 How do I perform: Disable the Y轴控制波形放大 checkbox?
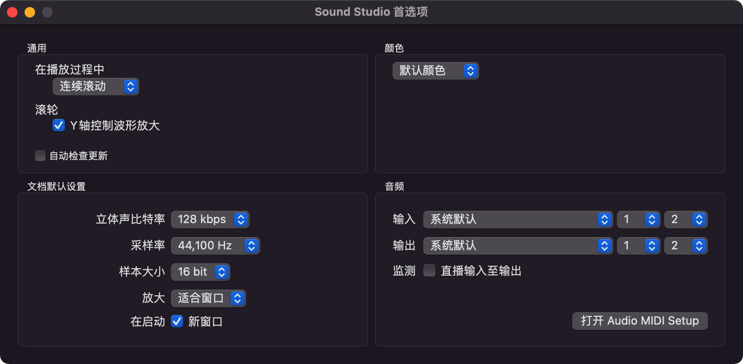pos(58,126)
